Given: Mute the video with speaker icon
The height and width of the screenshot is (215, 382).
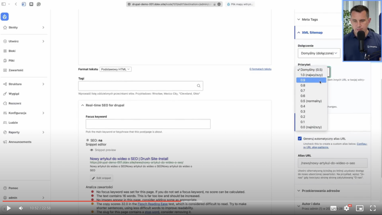Looking at the screenshot, I should tap(21, 208).
